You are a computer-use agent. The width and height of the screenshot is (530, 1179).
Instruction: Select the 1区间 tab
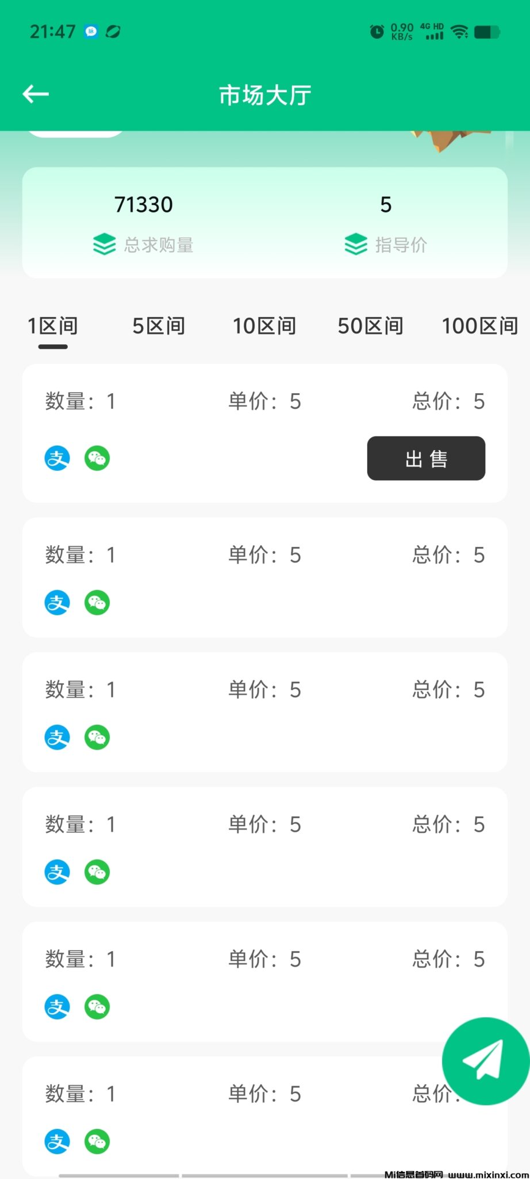click(53, 326)
